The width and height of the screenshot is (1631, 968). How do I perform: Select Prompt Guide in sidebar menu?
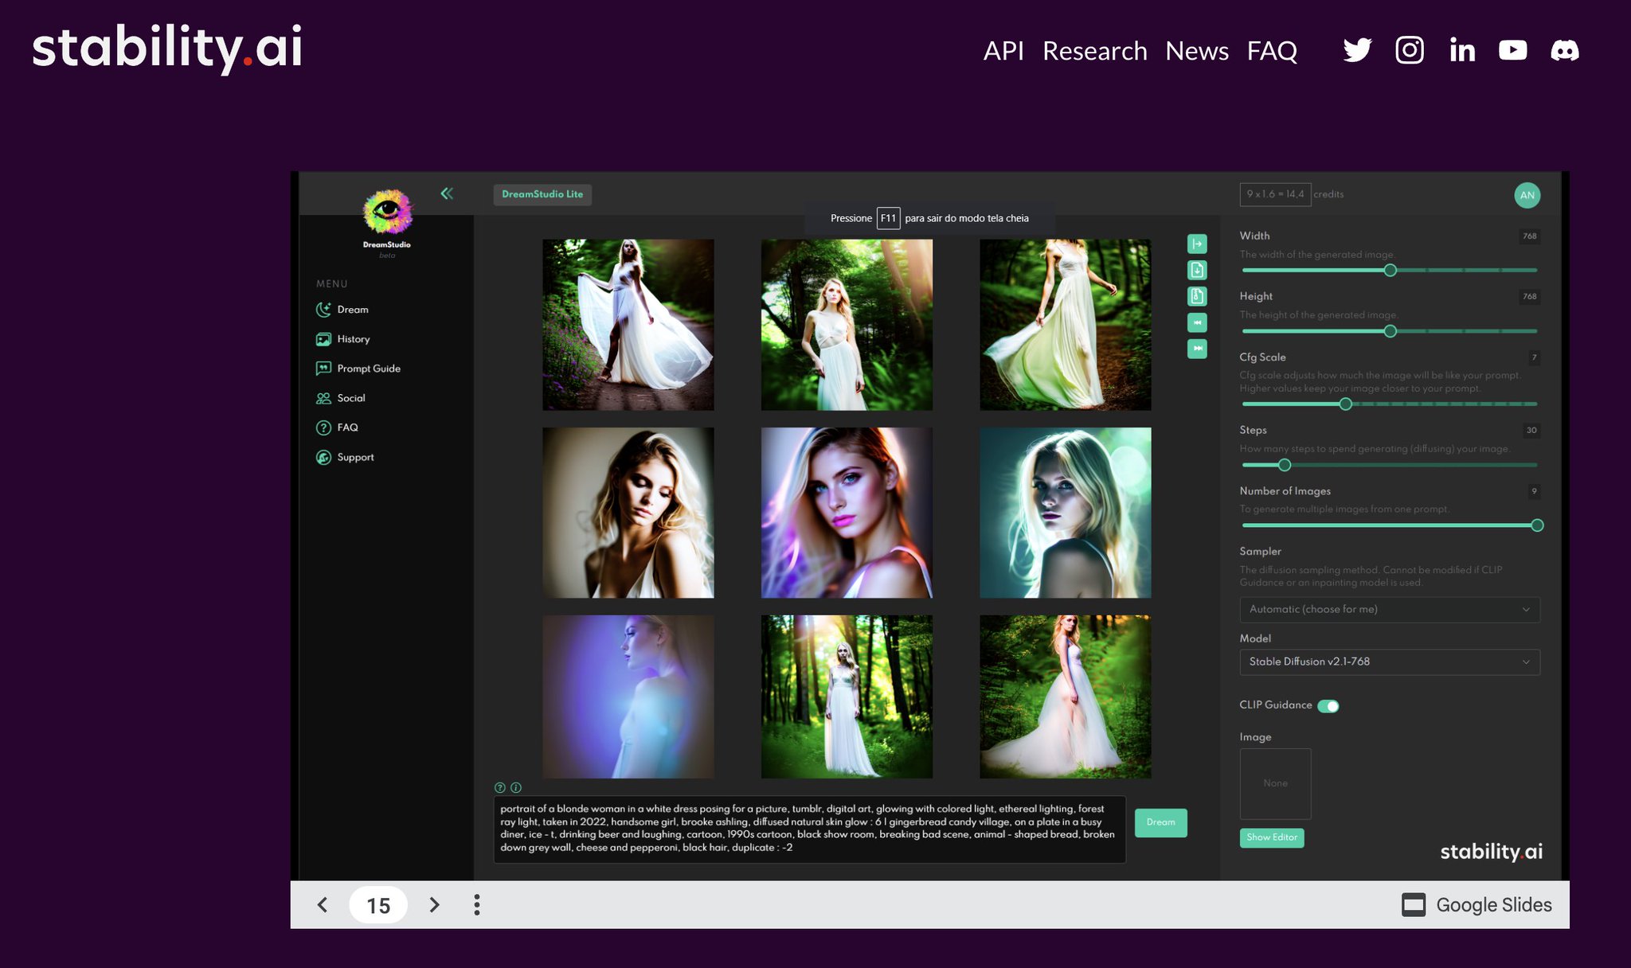click(358, 369)
